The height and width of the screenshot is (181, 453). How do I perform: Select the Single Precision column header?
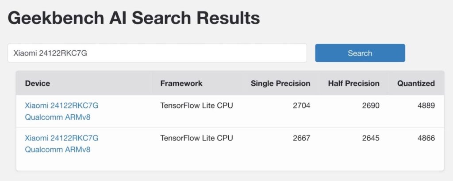[280, 83]
